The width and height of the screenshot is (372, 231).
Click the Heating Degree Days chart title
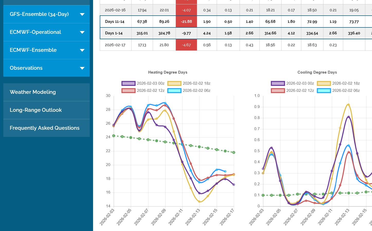pyautogui.click(x=168, y=72)
